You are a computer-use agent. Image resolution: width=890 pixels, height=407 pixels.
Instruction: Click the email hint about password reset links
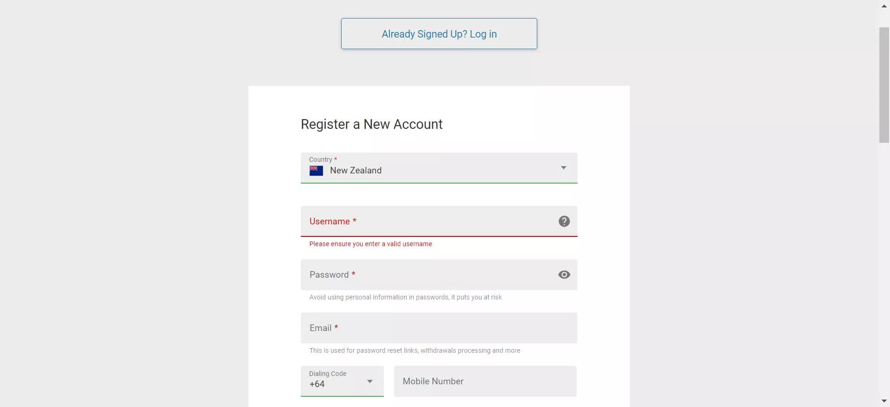coord(414,350)
